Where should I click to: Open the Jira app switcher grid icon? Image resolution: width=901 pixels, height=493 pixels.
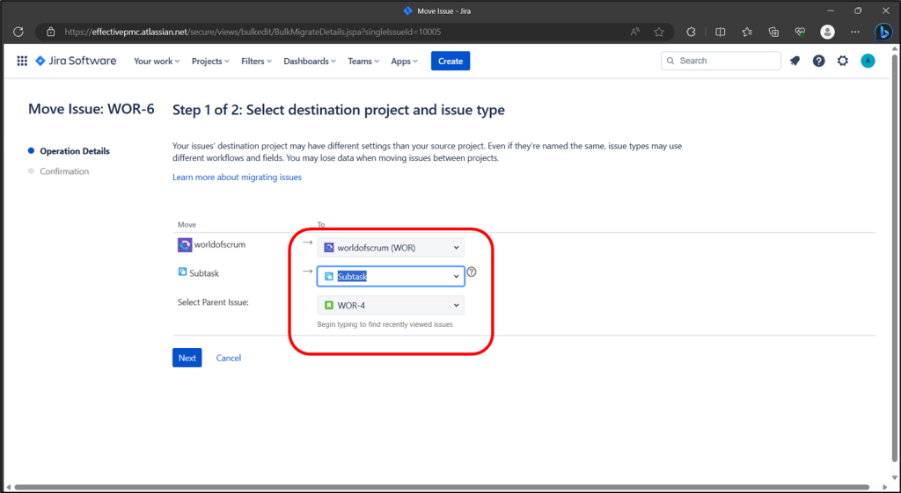pyautogui.click(x=22, y=61)
